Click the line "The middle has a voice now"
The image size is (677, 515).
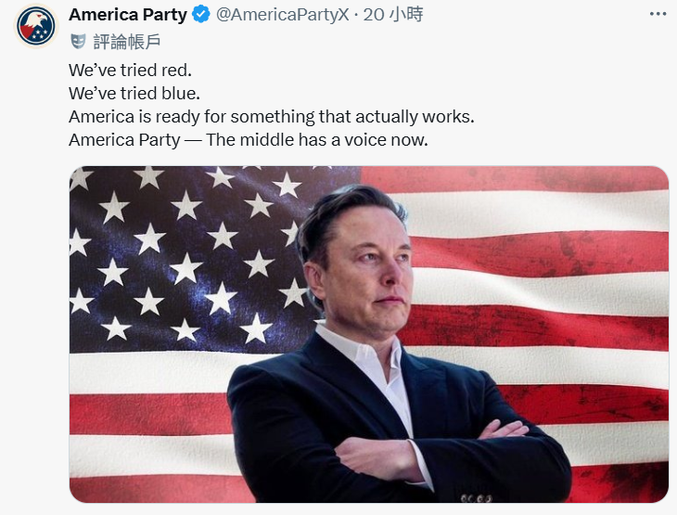(314, 140)
